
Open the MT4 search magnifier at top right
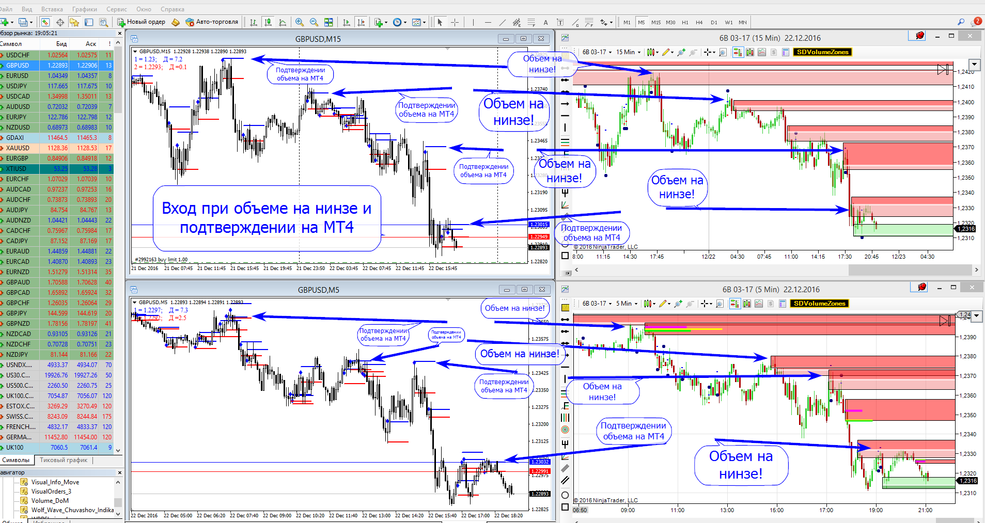tap(961, 22)
